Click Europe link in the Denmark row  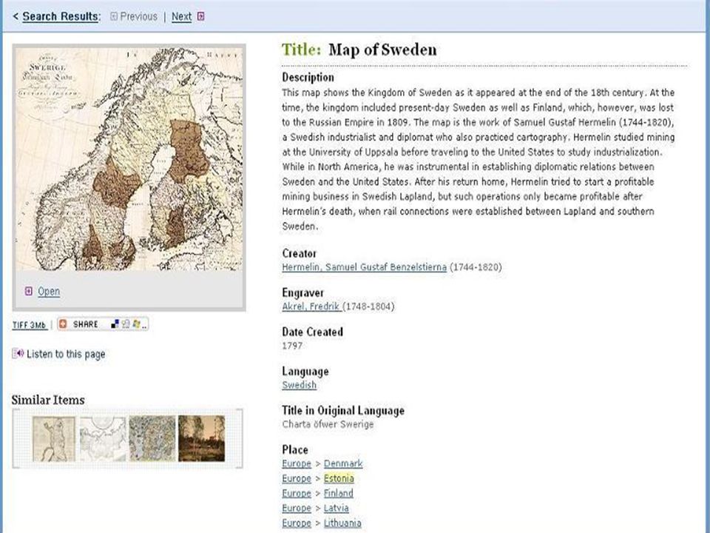pos(297,463)
